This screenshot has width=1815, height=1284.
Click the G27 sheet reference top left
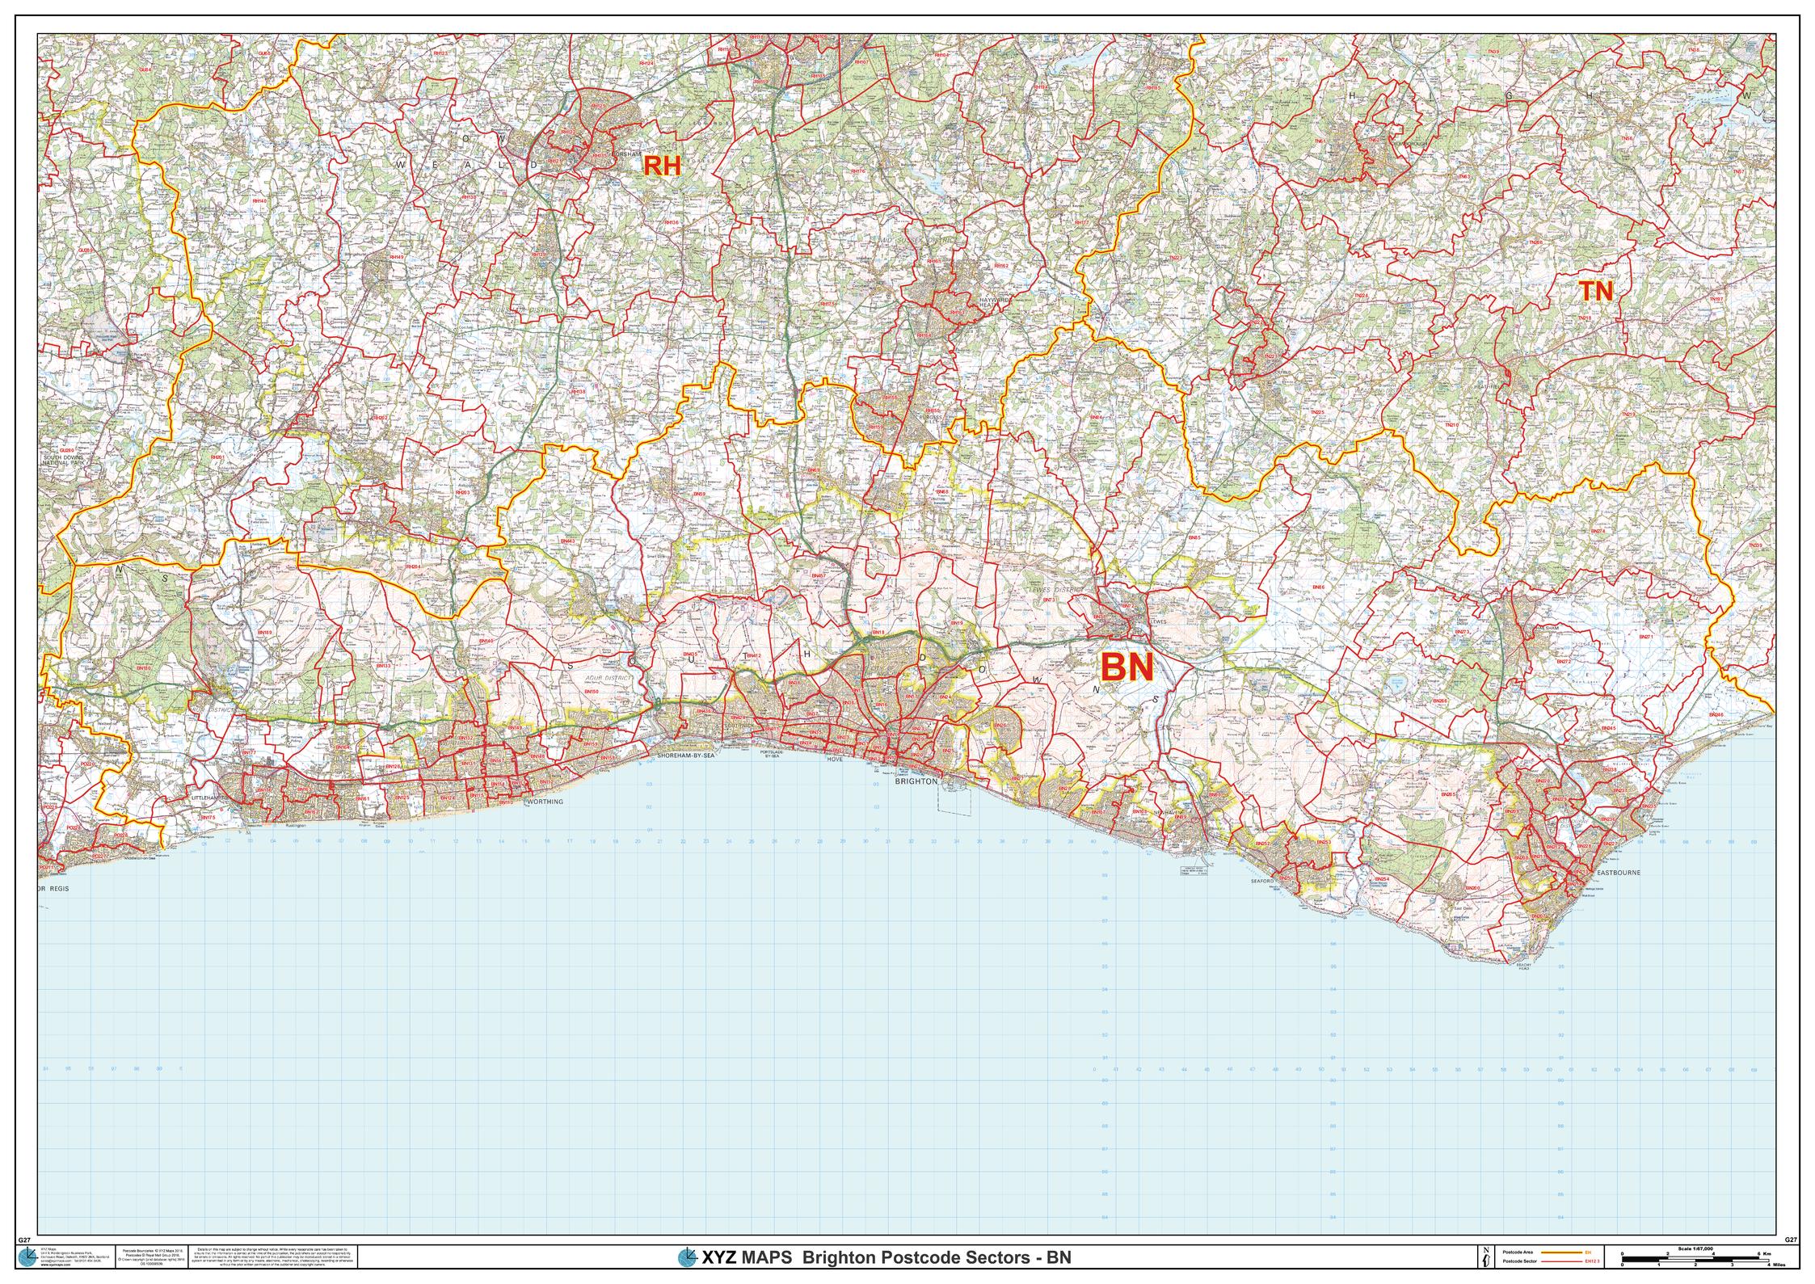tap(24, 1240)
